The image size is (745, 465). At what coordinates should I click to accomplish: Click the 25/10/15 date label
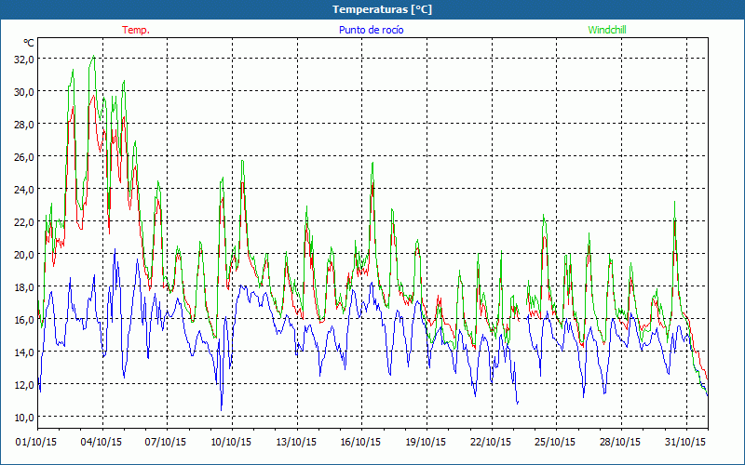pyautogui.click(x=555, y=442)
